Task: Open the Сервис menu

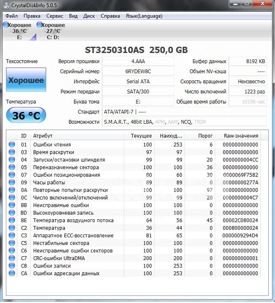Action: (x=55, y=16)
